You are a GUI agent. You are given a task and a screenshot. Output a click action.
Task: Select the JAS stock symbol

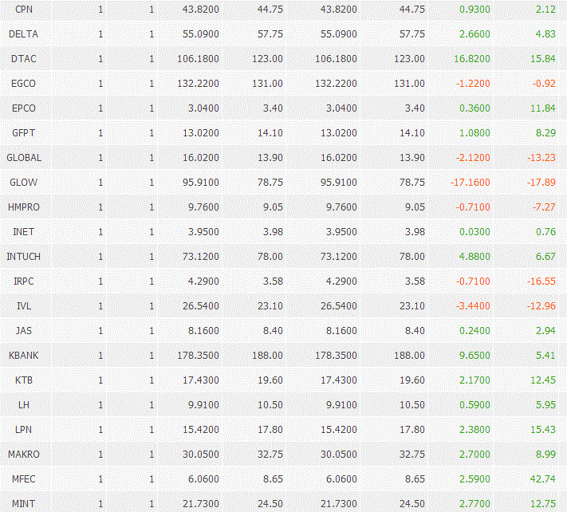pyautogui.click(x=24, y=330)
